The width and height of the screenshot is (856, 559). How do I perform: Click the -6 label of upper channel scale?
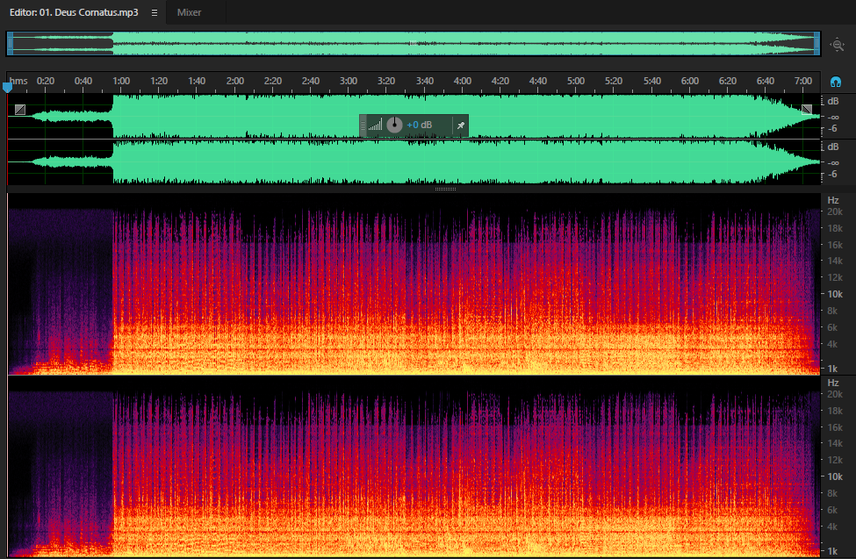click(832, 129)
